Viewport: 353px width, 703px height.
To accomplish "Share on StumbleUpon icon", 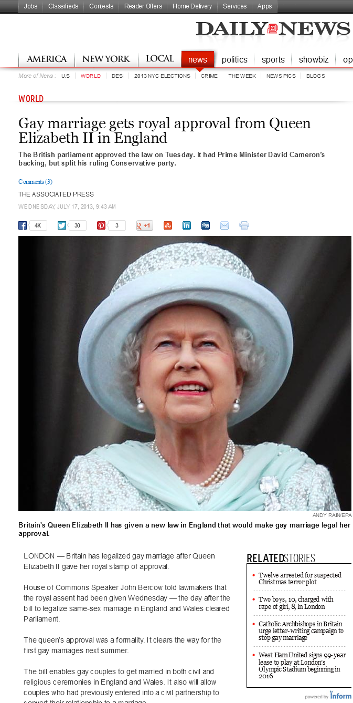I will 168,225.
